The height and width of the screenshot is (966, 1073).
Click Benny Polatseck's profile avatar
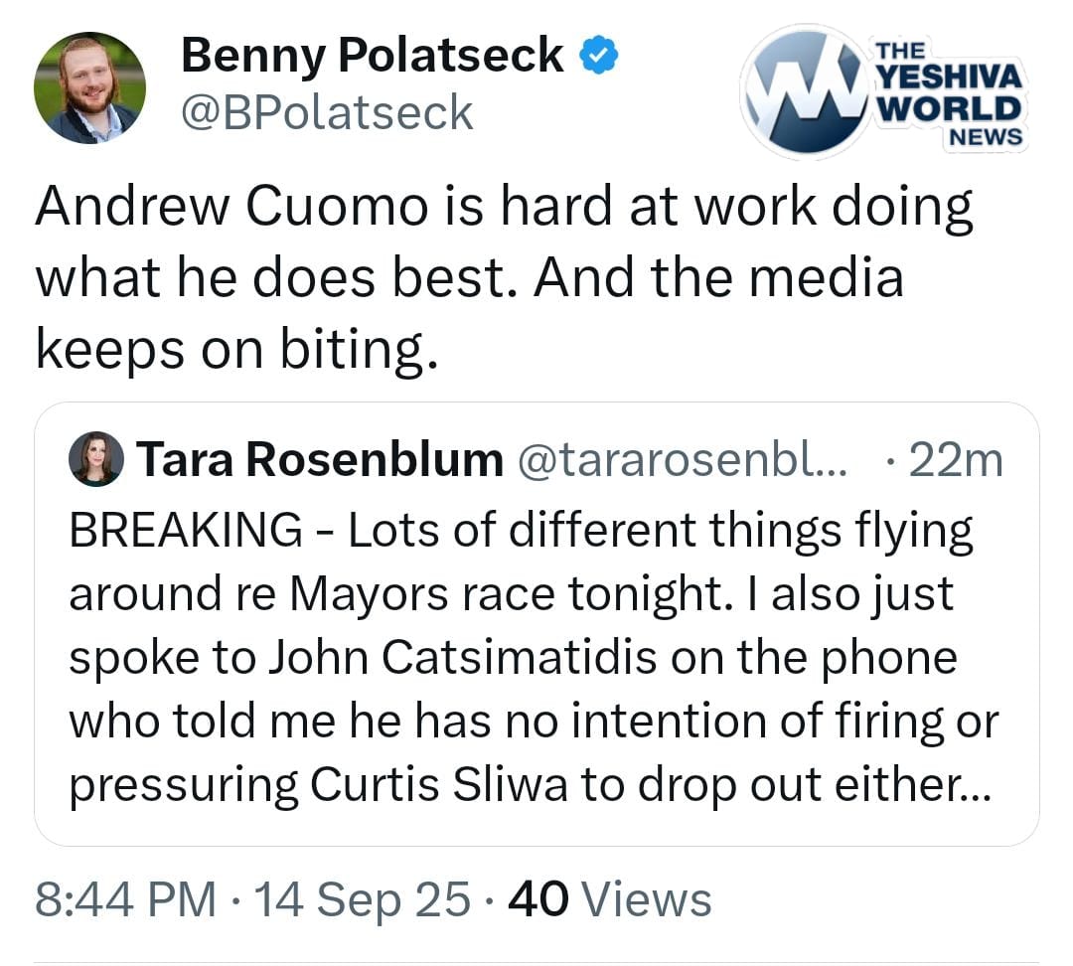[x=90, y=88]
